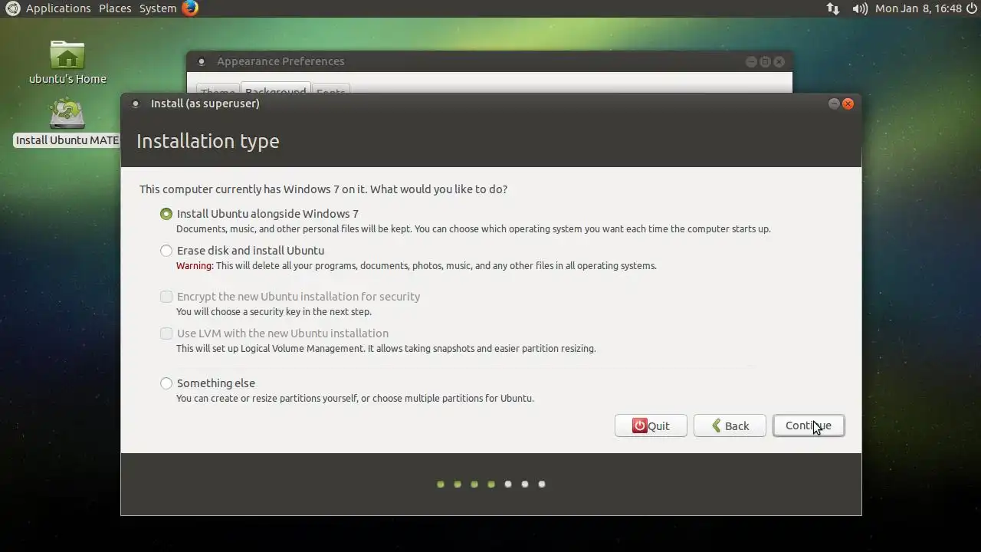The height and width of the screenshot is (552, 981).
Task: Click the Installation type heading
Action: point(208,141)
